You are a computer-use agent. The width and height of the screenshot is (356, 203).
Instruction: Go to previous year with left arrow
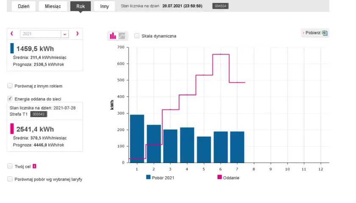[12, 33]
